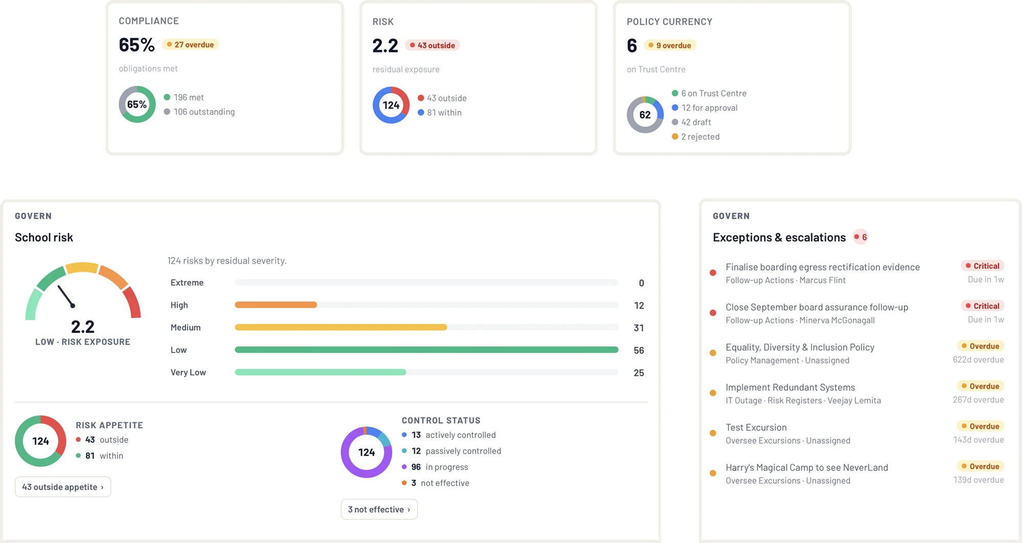Open 'Harry's Magical Camp to see NeverLand'
Screen dimensions: 1022x543
pyautogui.click(x=857, y=474)
